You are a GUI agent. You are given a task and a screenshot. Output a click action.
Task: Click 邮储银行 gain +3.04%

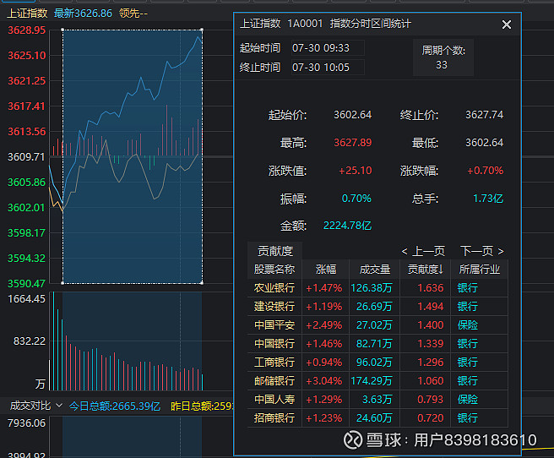(x=324, y=381)
